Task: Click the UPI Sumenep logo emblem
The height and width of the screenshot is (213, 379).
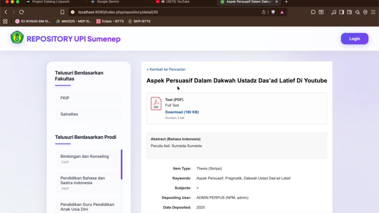Action: tap(17, 37)
